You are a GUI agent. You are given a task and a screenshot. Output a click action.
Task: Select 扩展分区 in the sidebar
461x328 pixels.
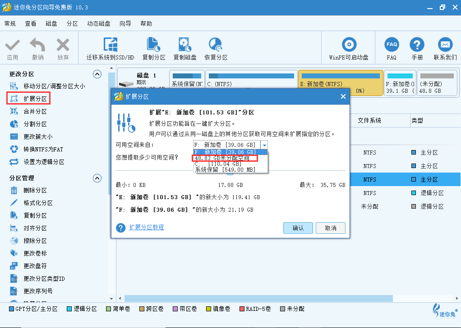click(28, 99)
